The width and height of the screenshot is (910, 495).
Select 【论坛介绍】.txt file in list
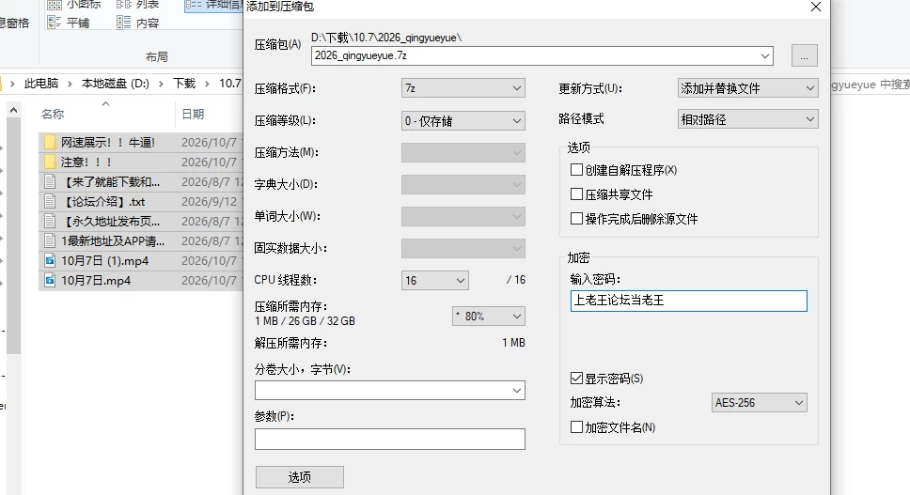(102, 202)
